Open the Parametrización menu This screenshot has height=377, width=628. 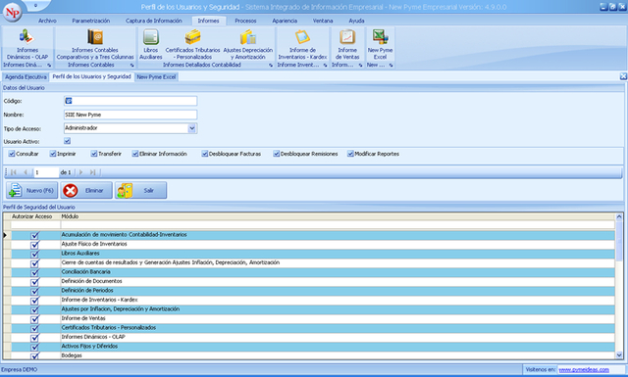point(91,21)
